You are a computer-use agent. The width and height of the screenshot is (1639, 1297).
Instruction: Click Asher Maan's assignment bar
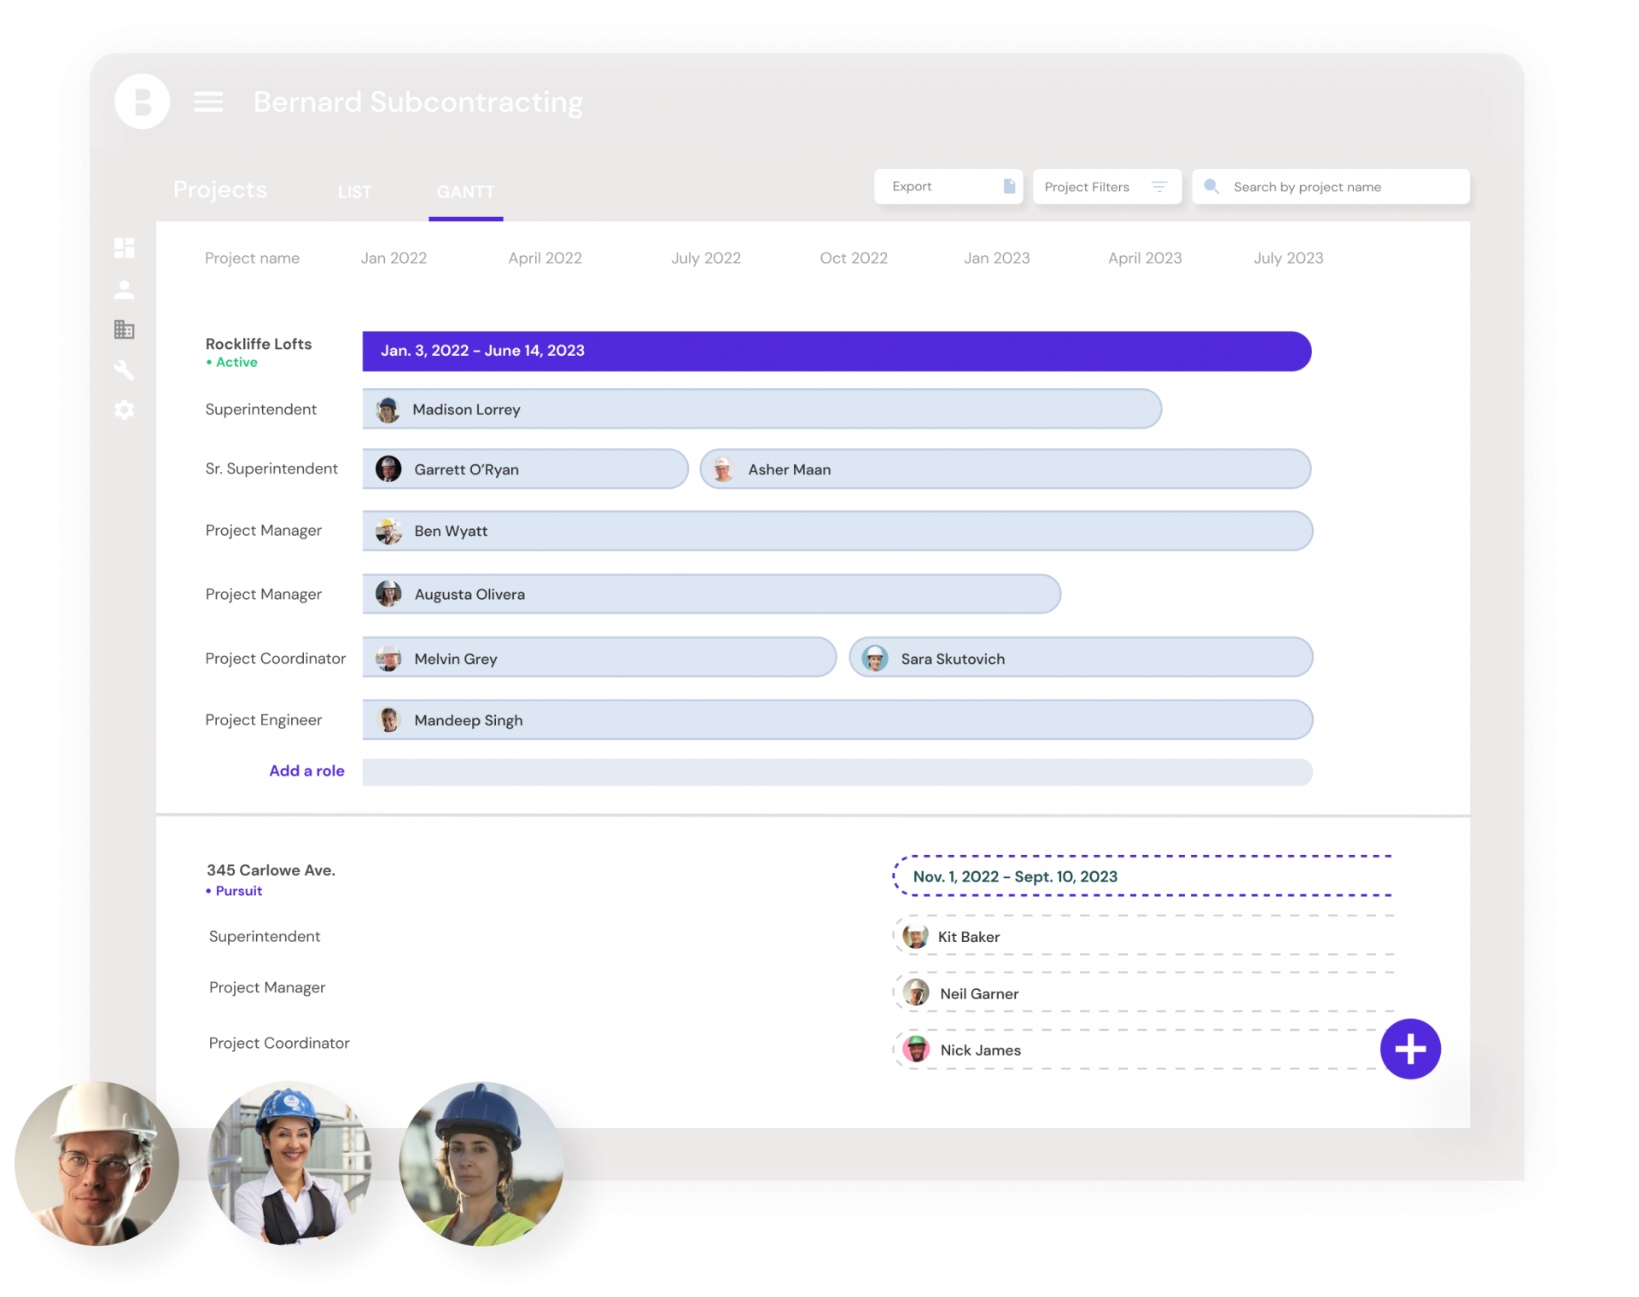click(x=1005, y=469)
